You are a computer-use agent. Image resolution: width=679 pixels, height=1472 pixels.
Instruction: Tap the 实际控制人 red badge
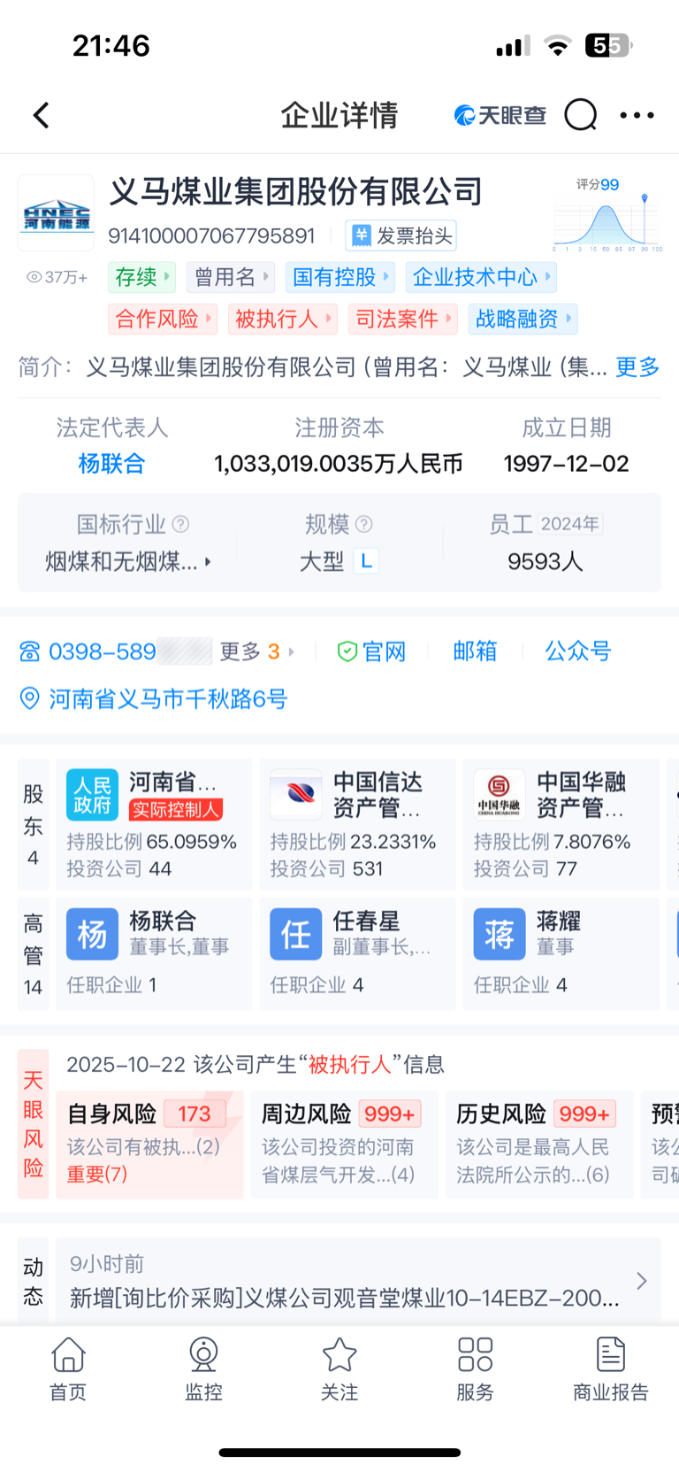(x=176, y=809)
